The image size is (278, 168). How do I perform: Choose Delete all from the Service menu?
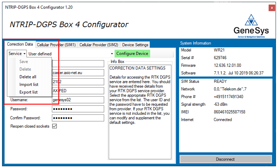click(x=28, y=77)
